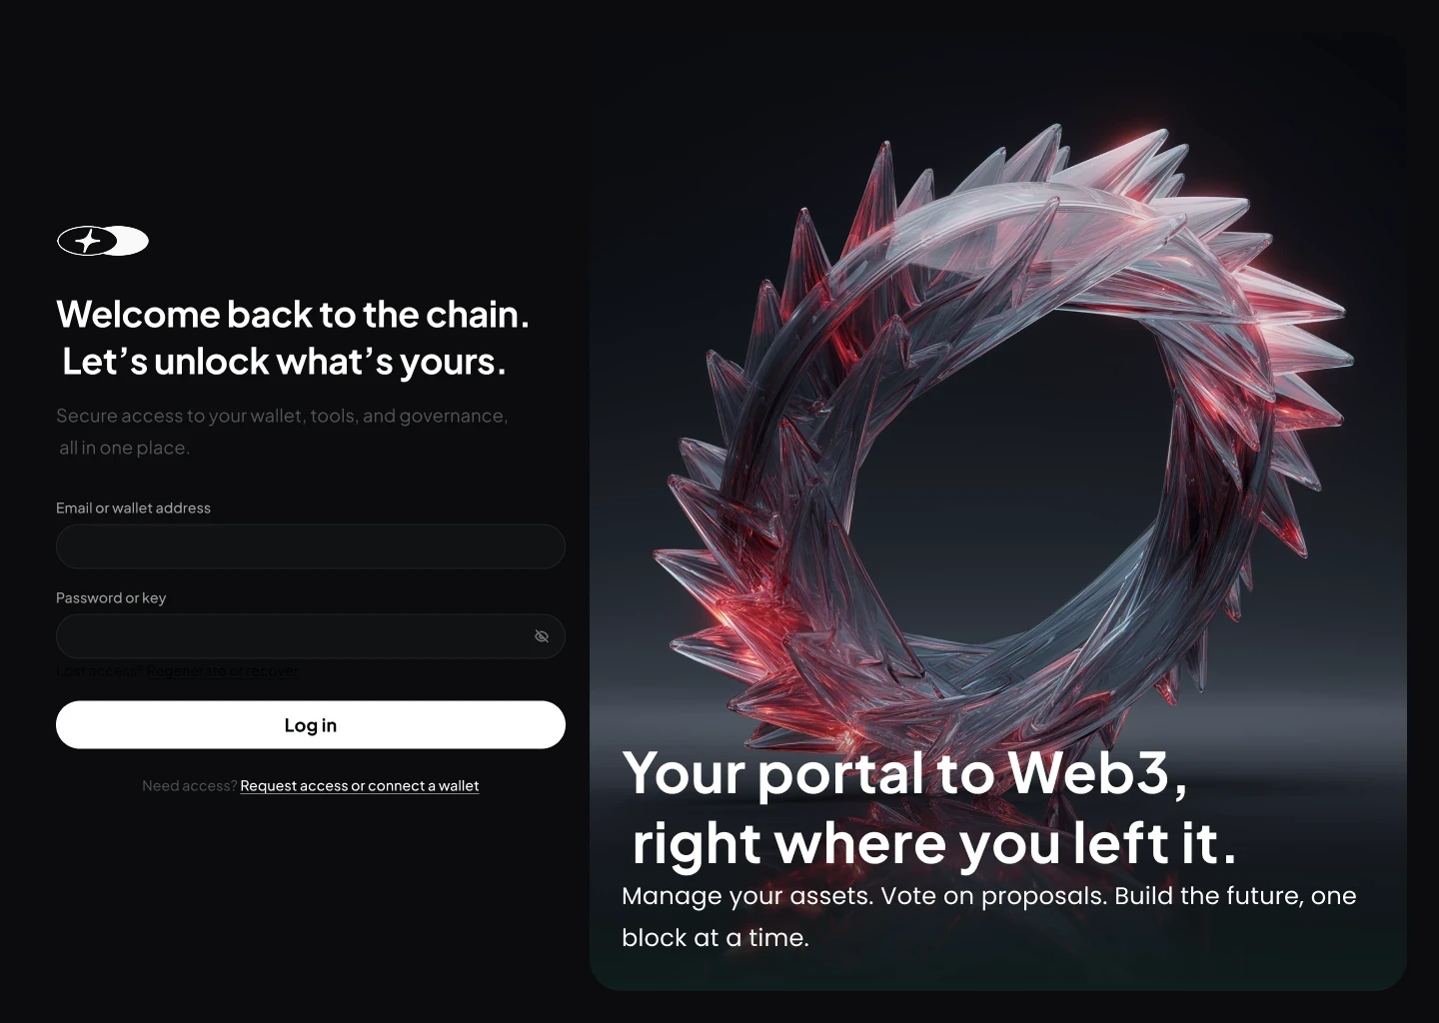The width and height of the screenshot is (1439, 1023).
Task: Click the Secure access to your wallet subtitle
Action: tap(282, 431)
